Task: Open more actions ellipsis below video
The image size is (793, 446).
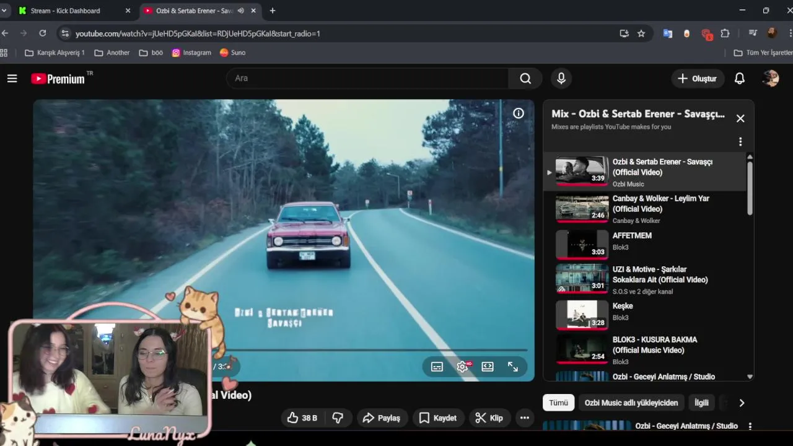Action: [525, 418]
